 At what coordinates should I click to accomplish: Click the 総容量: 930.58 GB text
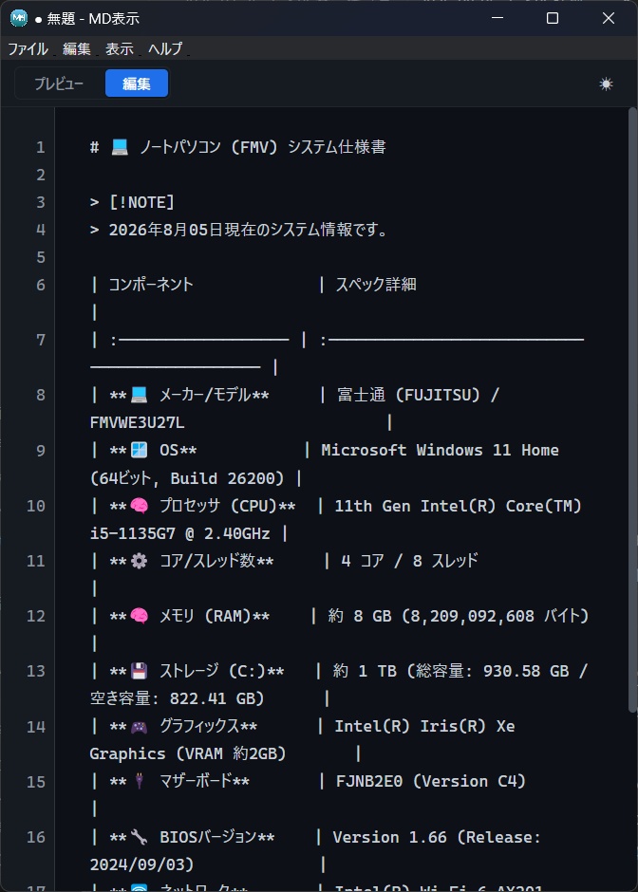point(492,671)
